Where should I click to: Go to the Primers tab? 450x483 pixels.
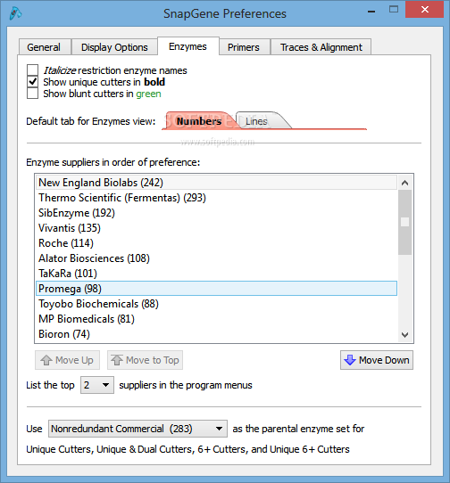click(x=244, y=47)
